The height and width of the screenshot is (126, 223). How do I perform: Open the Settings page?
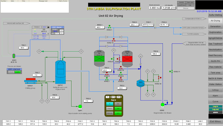(215, 90)
